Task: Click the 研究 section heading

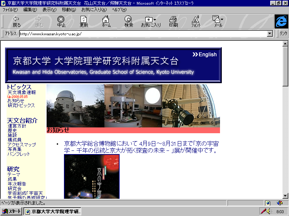Action: pos(13,169)
